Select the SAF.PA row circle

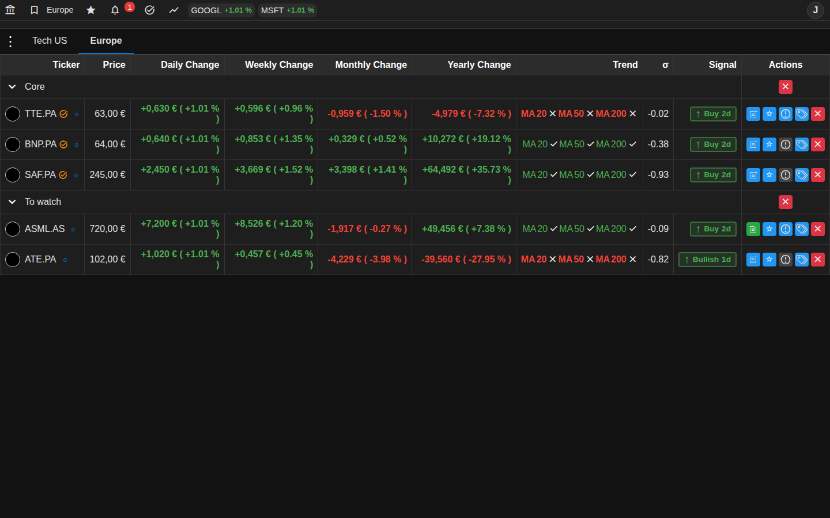(13, 175)
